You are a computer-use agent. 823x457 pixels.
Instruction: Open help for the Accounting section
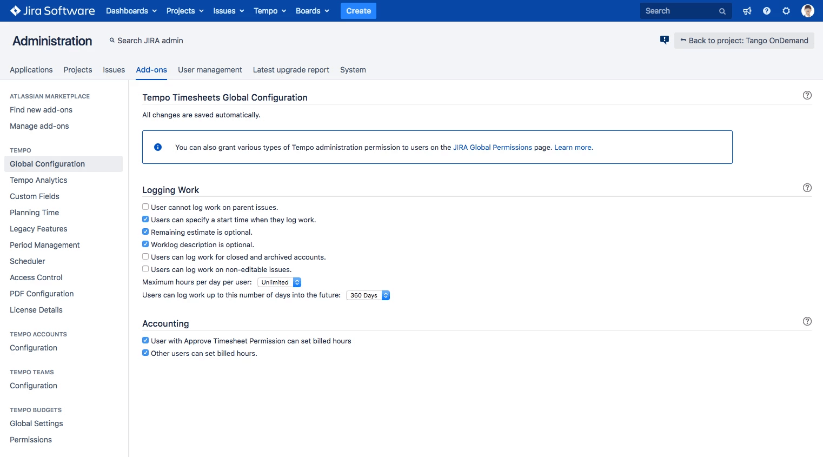[807, 321]
